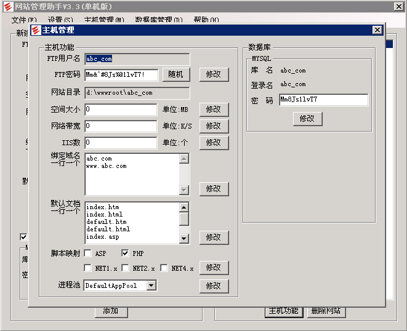407x331 pixels.
Task: Open the 数据库管理 menu in main window
Action: click(x=159, y=20)
